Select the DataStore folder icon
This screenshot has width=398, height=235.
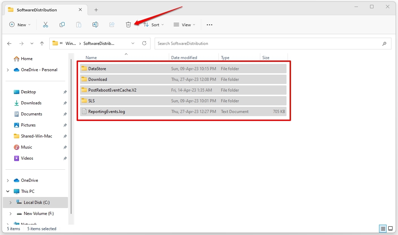point(84,68)
